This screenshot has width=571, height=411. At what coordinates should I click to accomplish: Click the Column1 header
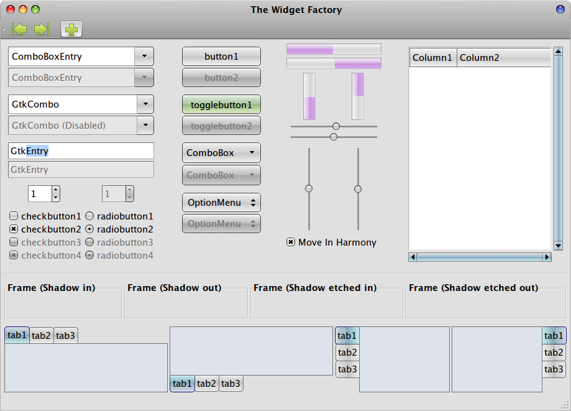click(x=433, y=58)
